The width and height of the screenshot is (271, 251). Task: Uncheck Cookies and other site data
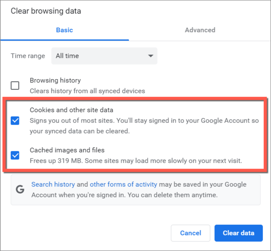[15, 120]
